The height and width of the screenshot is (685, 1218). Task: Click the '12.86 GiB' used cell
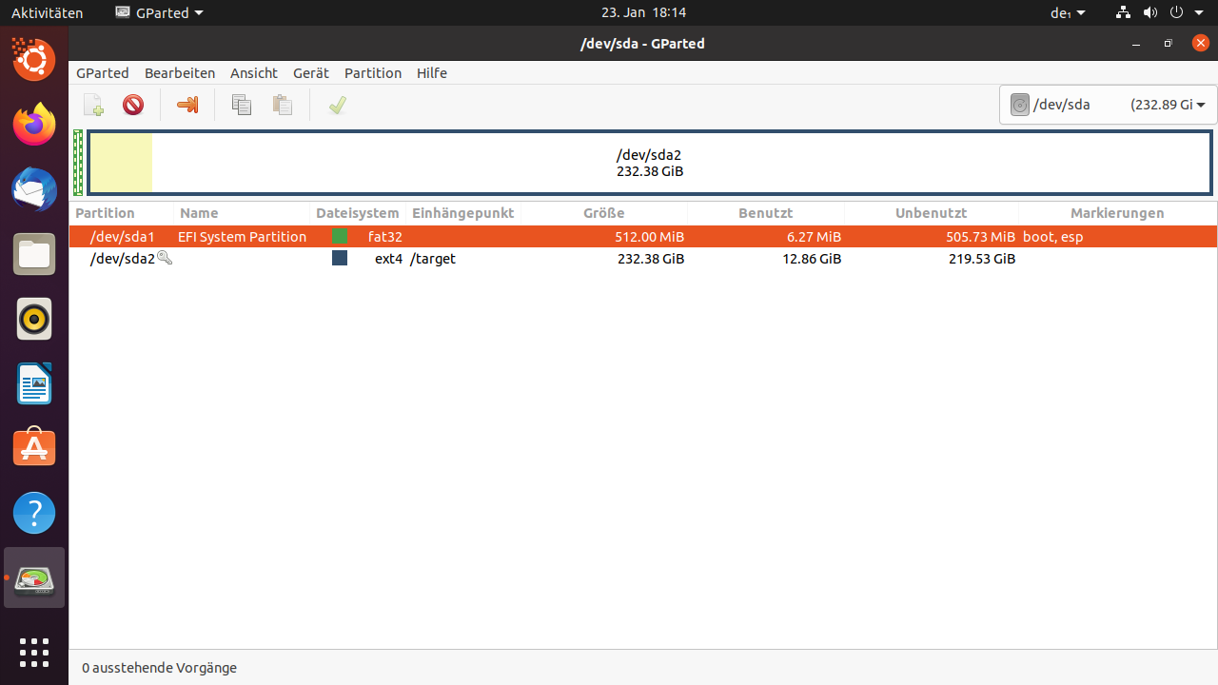point(812,258)
